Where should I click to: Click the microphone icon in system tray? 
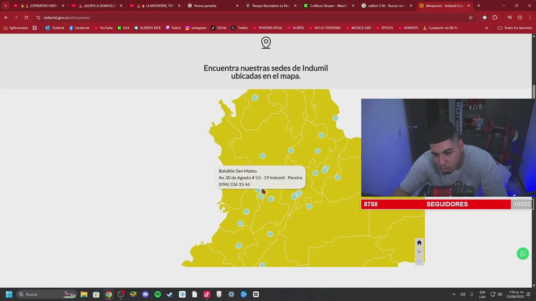[x=472, y=294]
